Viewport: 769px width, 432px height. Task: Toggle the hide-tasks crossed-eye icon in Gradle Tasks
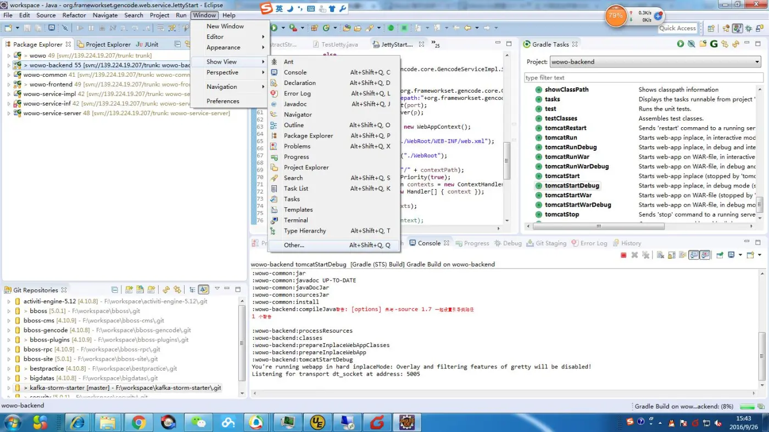click(x=692, y=44)
